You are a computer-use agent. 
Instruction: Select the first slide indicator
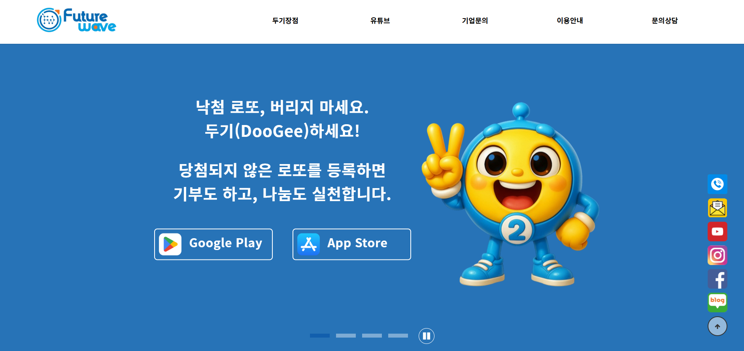pyautogui.click(x=320, y=336)
